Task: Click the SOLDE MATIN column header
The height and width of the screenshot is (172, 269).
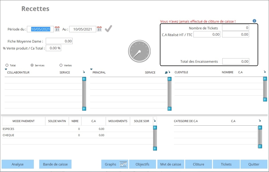Action: point(57,121)
